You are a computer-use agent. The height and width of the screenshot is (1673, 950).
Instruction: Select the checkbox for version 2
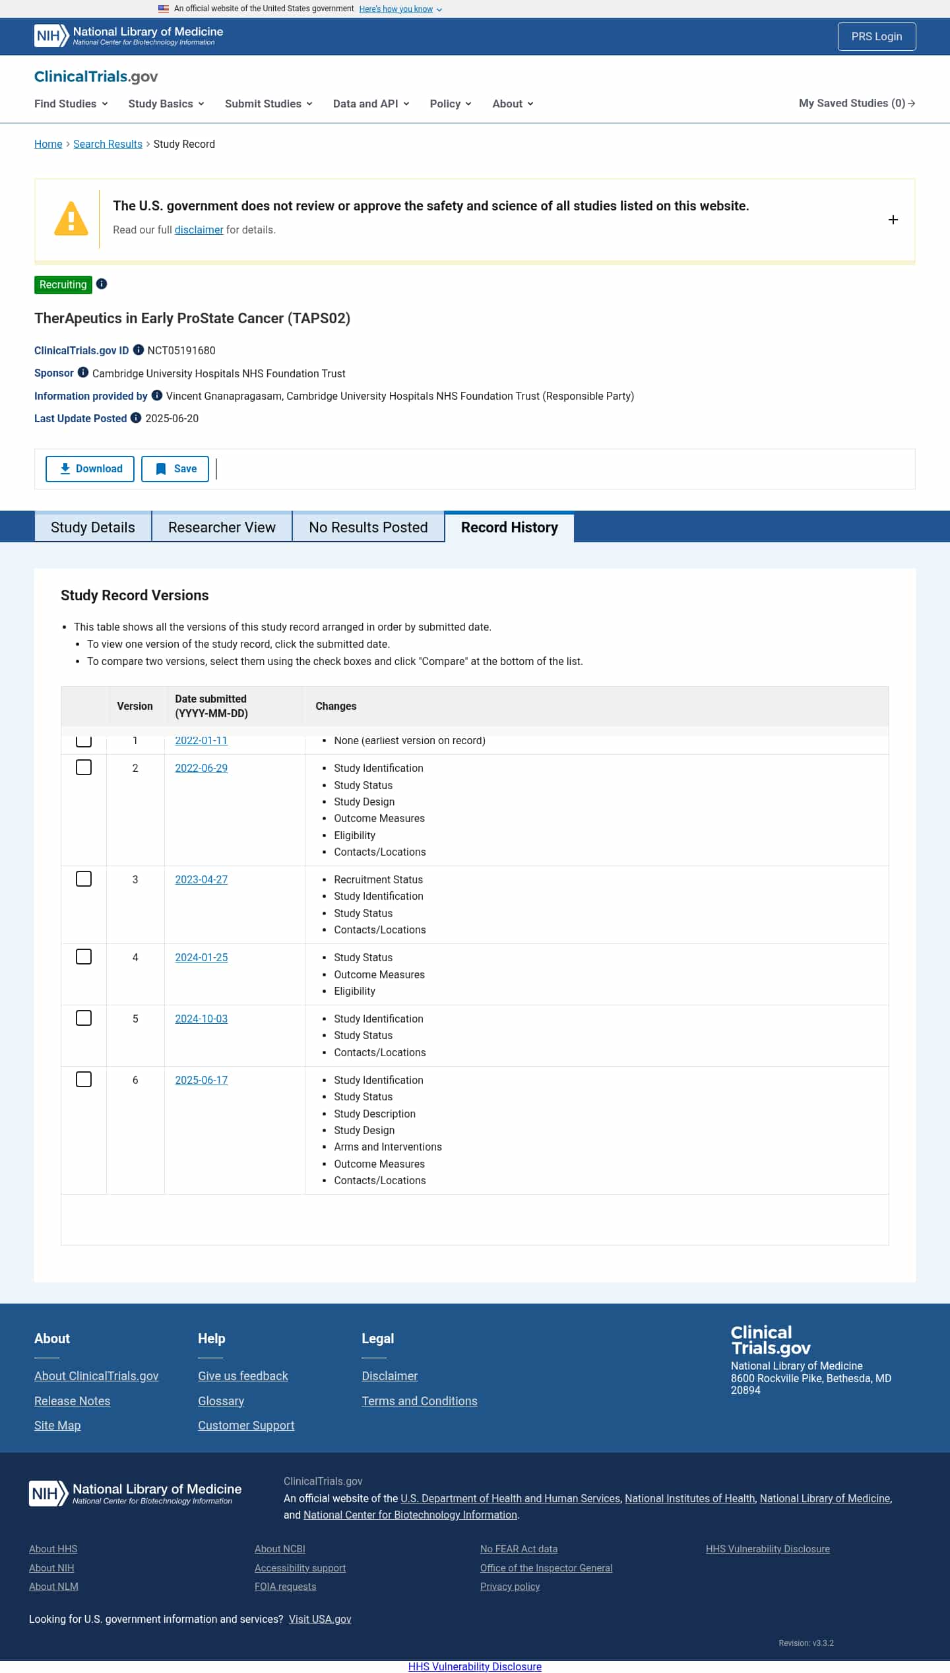pyautogui.click(x=84, y=767)
